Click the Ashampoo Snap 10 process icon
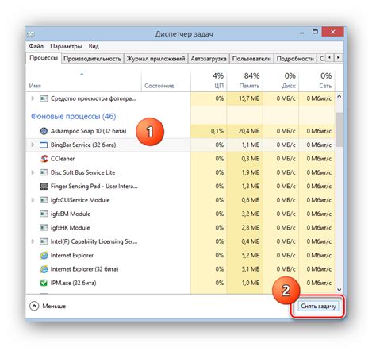This screenshot has width=376, height=351. pyautogui.click(x=44, y=131)
